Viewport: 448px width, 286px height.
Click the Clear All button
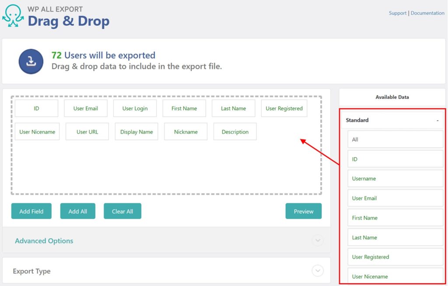click(122, 211)
